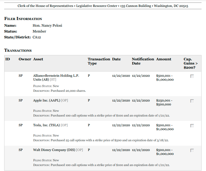
Task: Select the ID column header
Action: click(8, 59)
